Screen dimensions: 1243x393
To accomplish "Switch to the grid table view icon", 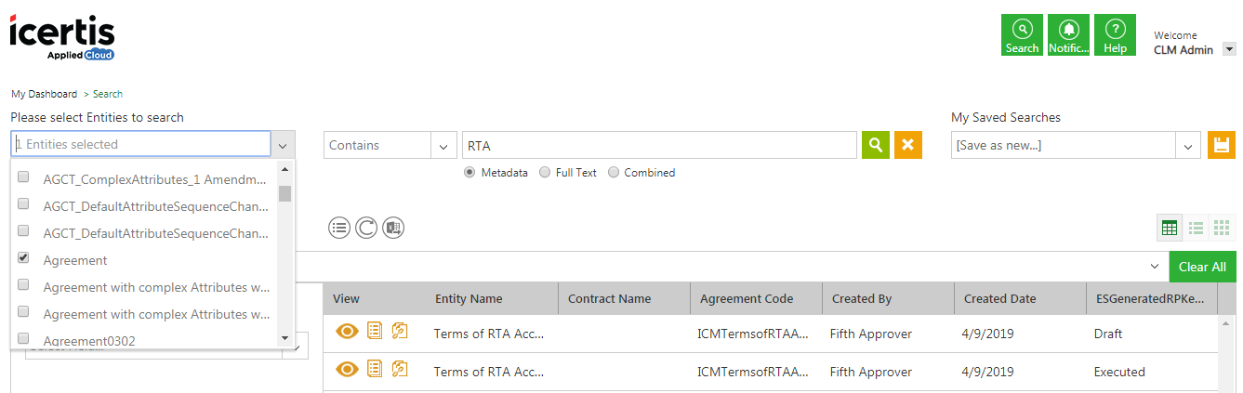I will 1170,228.
